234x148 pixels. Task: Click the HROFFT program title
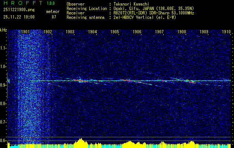click(23, 3)
